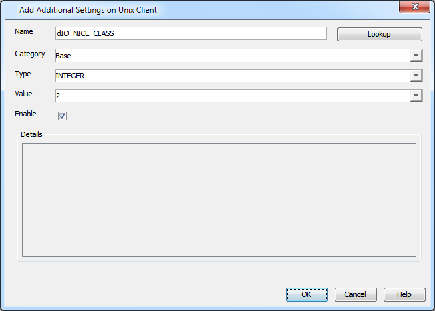Click the Name field containing dIO_NICE_CLASS
435x311 pixels.
click(190, 33)
